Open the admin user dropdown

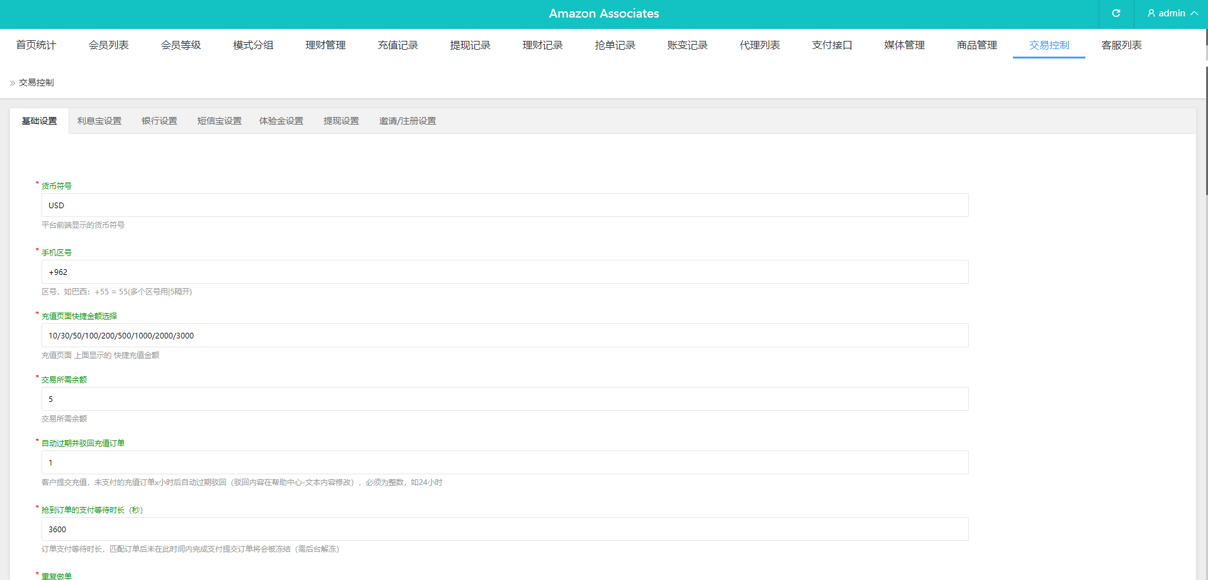coord(1172,13)
